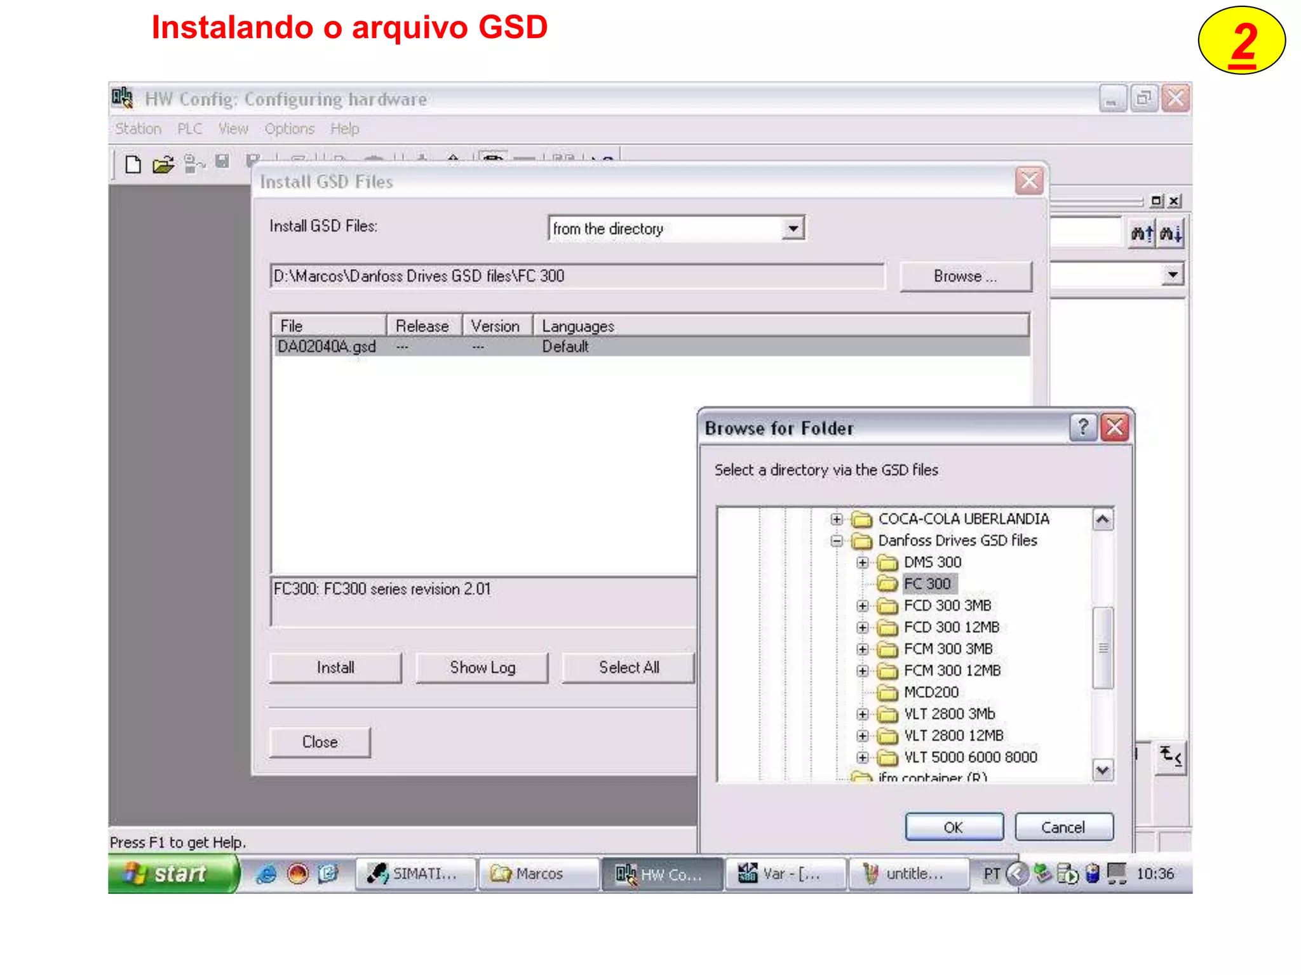
Task: Open the Help menu
Action: click(344, 129)
